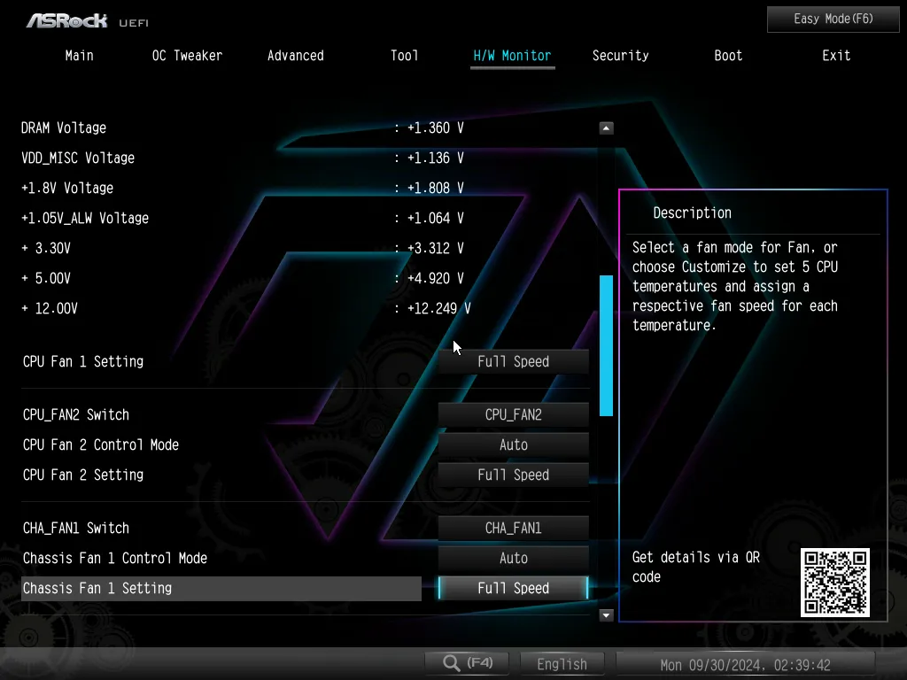Click the + 5.00V label

46,278
